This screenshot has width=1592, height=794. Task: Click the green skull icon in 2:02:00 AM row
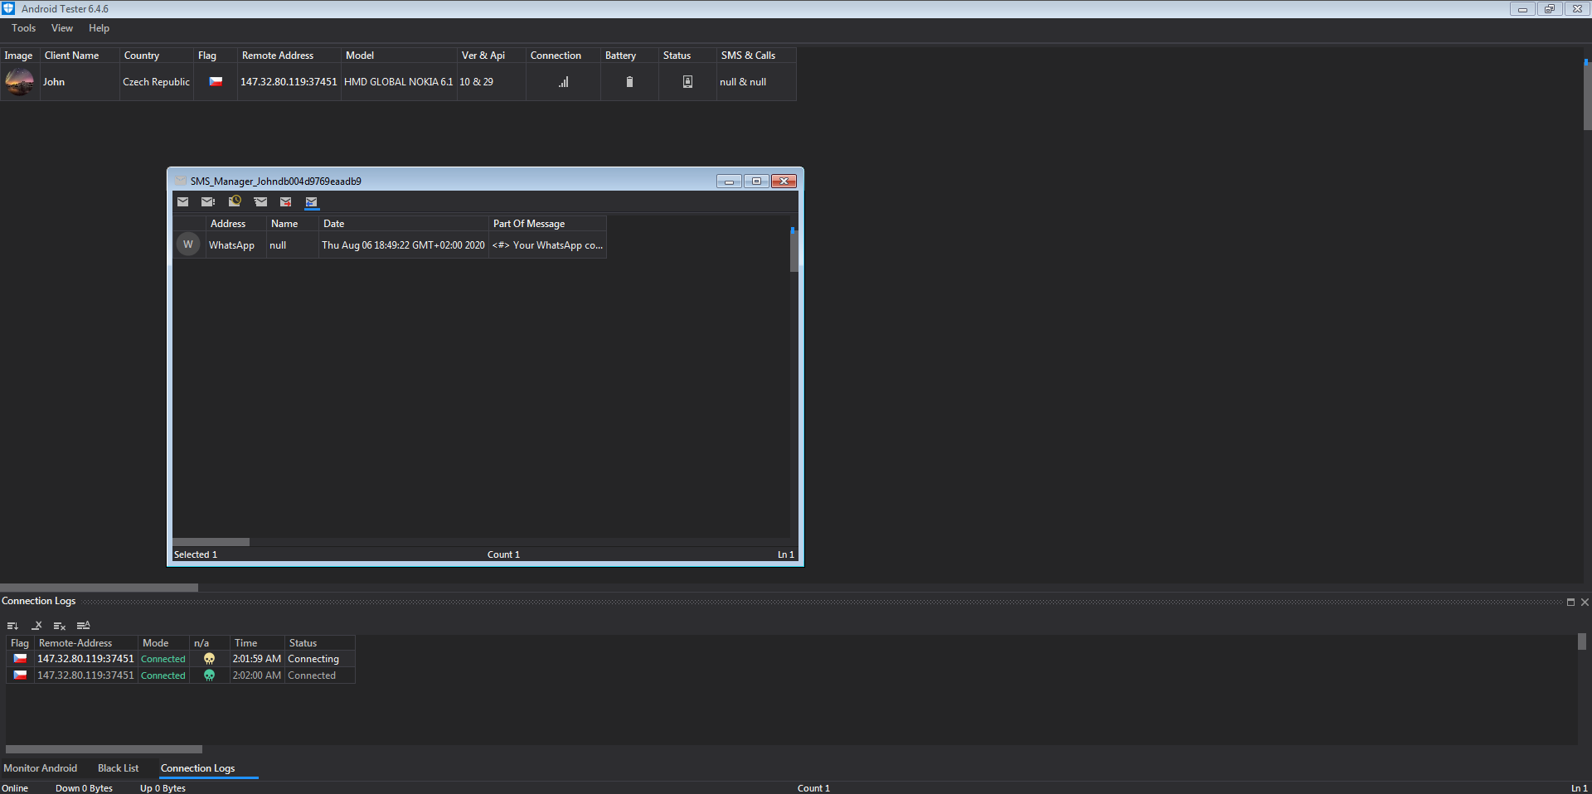pos(209,675)
